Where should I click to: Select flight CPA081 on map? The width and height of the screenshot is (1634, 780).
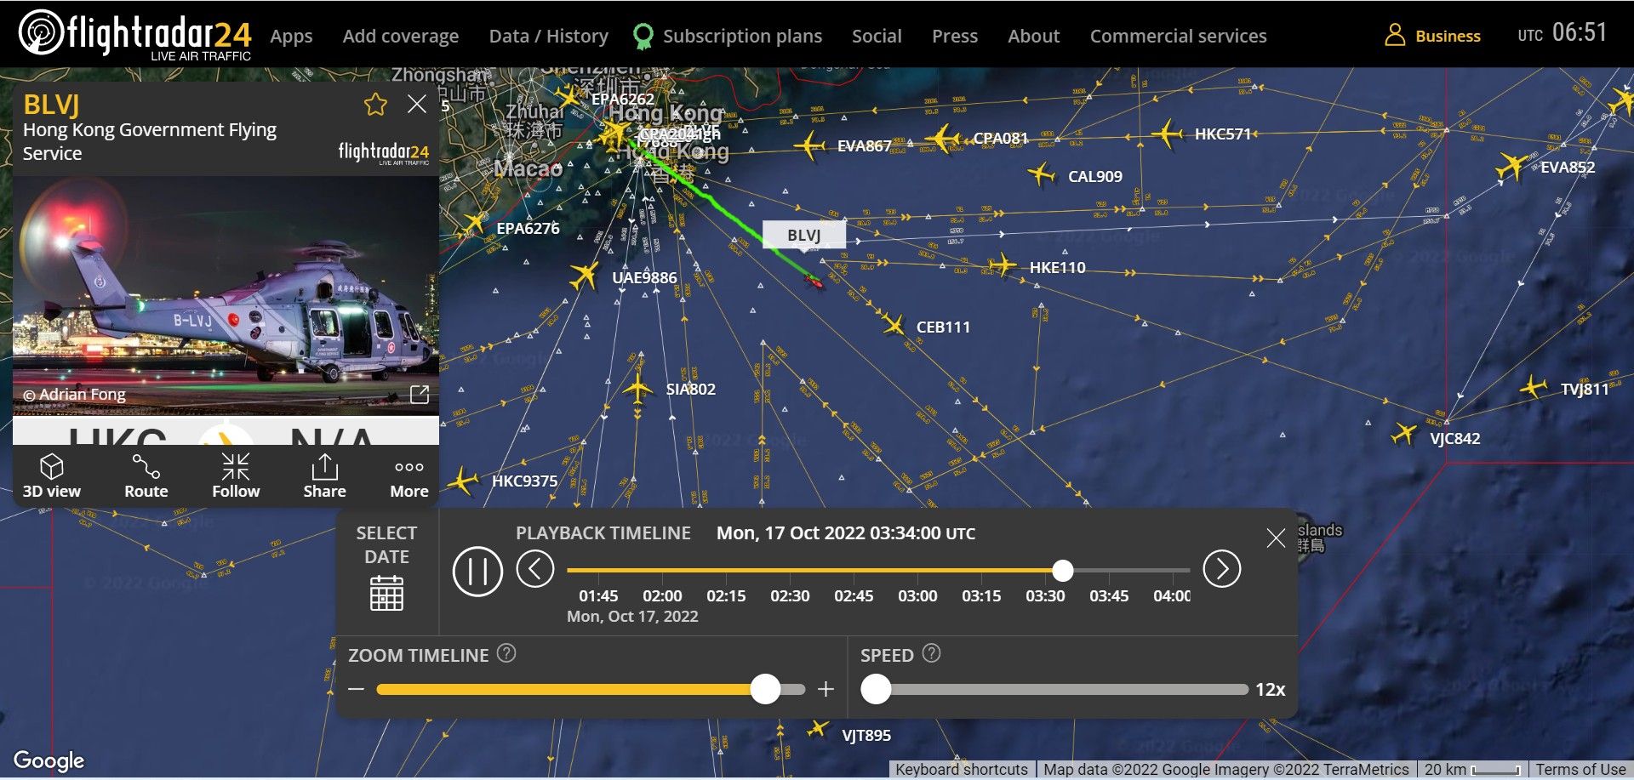coord(942,137)
